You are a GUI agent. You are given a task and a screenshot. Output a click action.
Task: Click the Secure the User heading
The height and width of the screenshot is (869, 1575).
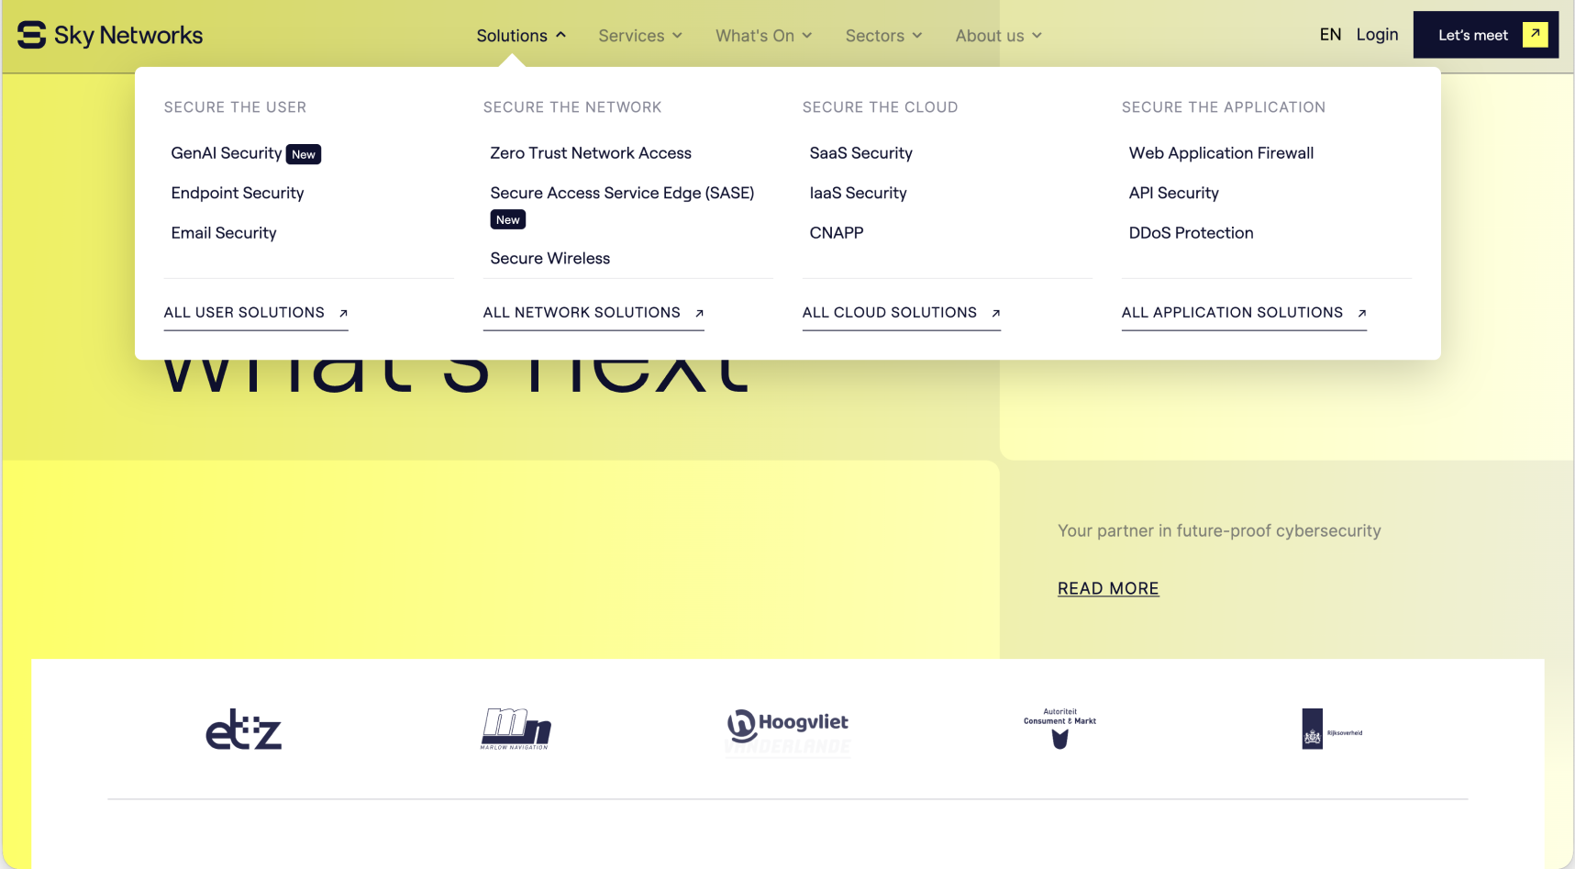[x=235, y=107]
